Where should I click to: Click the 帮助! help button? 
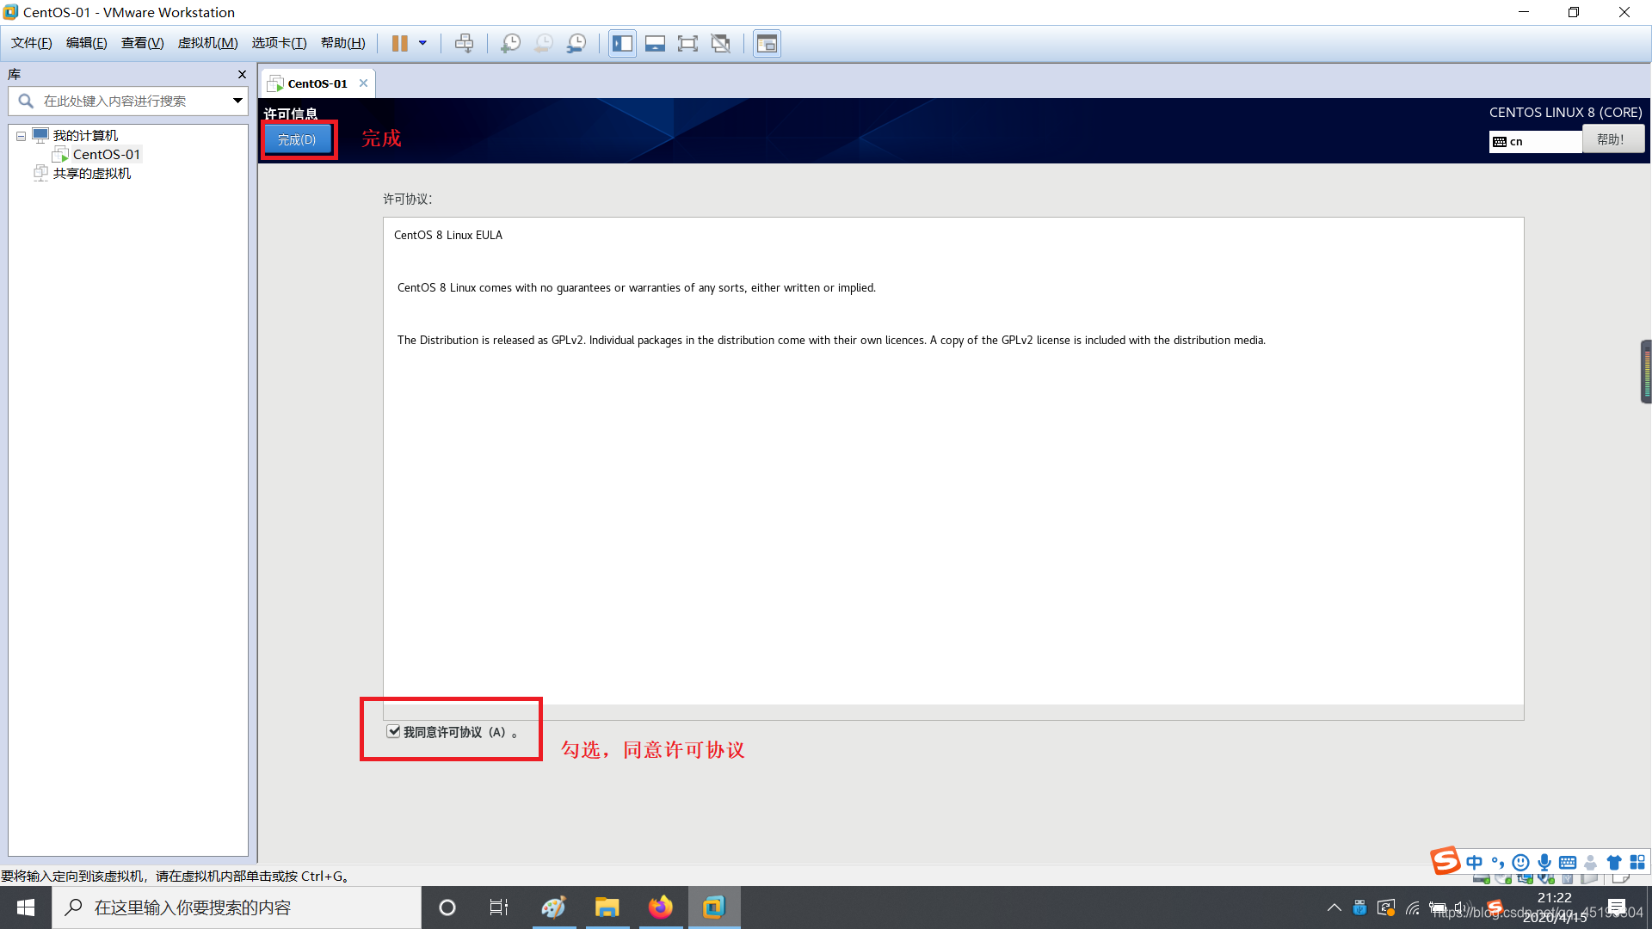1612,139
